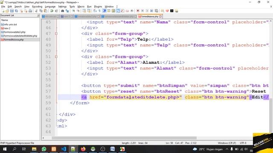Click the Stop Recording macro icon

tap(142, 11)
